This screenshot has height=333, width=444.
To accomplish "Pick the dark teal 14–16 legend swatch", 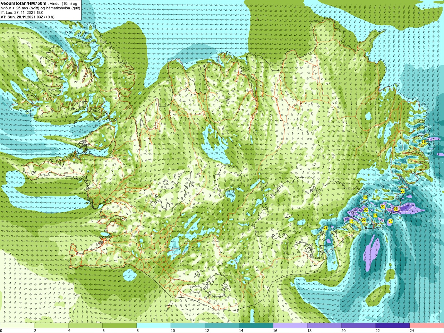I will (x=256, y=326).
